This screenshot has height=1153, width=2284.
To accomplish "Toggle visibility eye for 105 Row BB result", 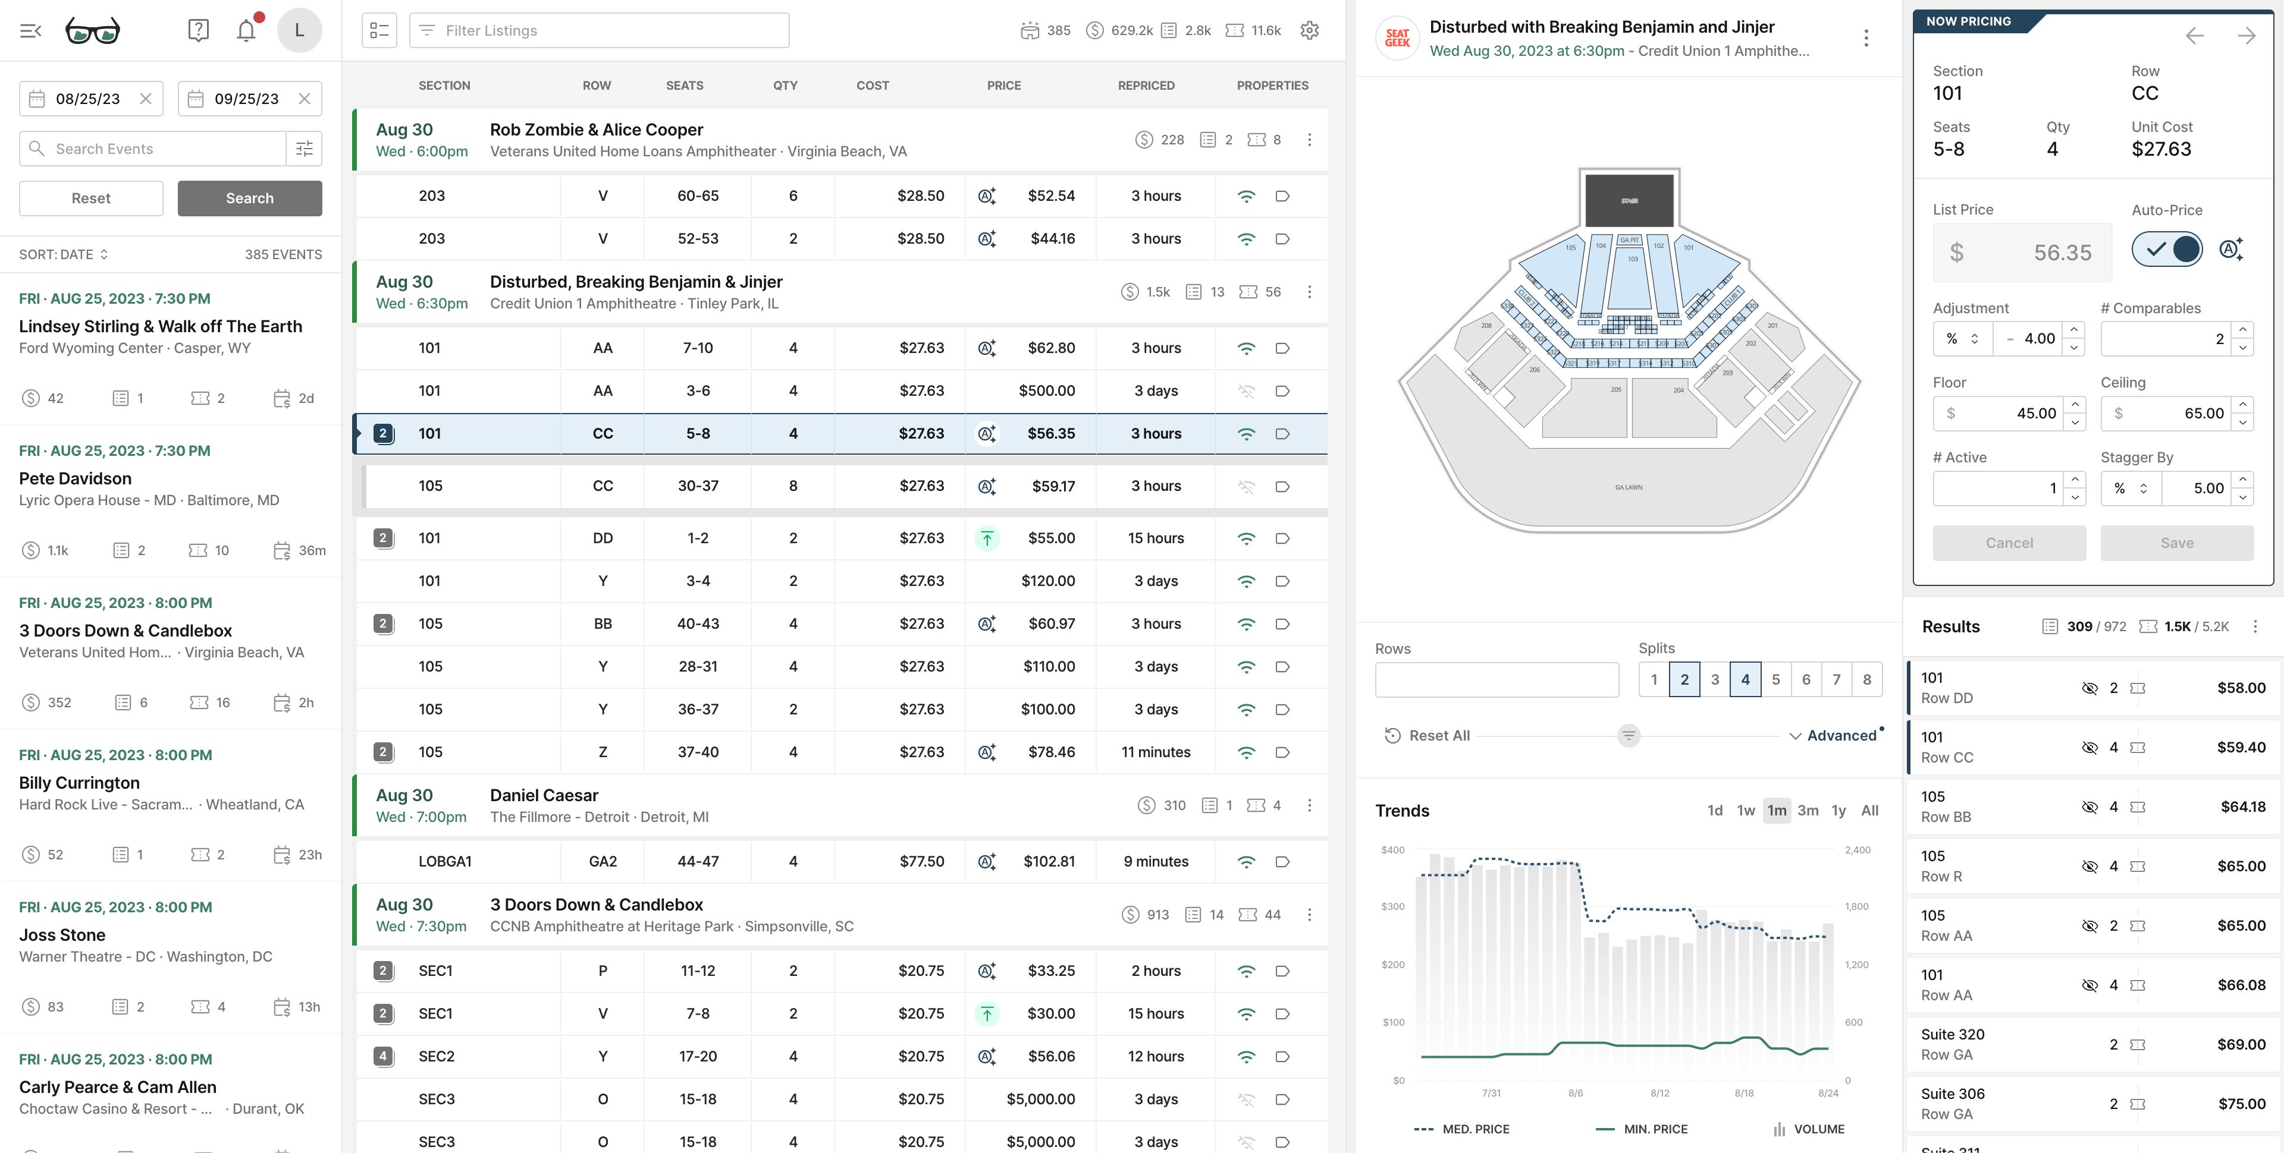I will pyautogui.click(x=2090, y=807).
